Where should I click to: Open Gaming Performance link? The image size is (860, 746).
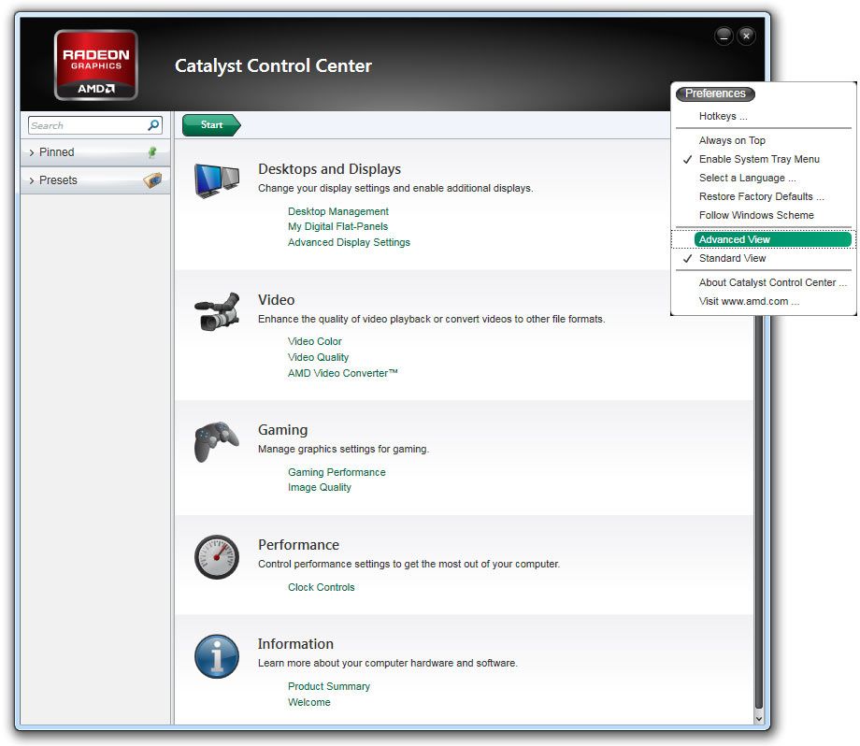(x=337, y=472)
